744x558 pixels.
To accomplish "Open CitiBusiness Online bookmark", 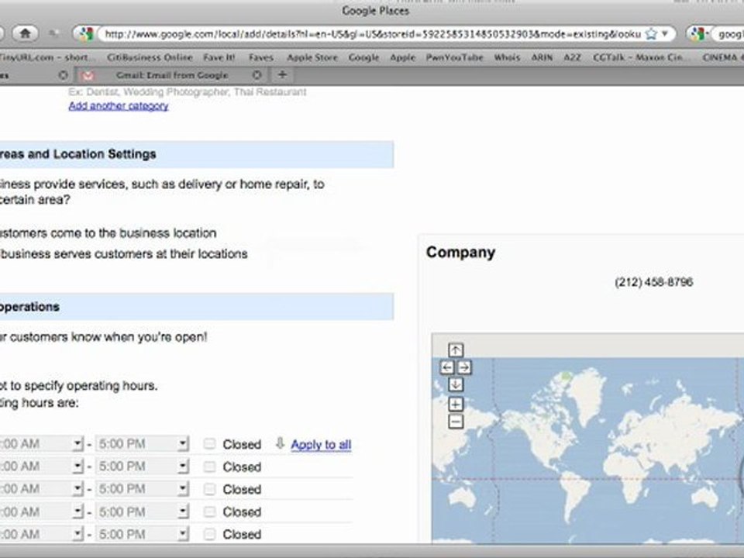I will (x=150, y=57).
